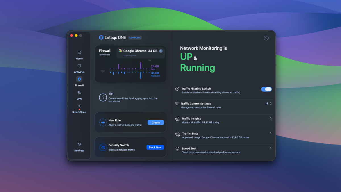Expand the Traffic Insights chevron
341x192 pixels.
click(271, 118)
